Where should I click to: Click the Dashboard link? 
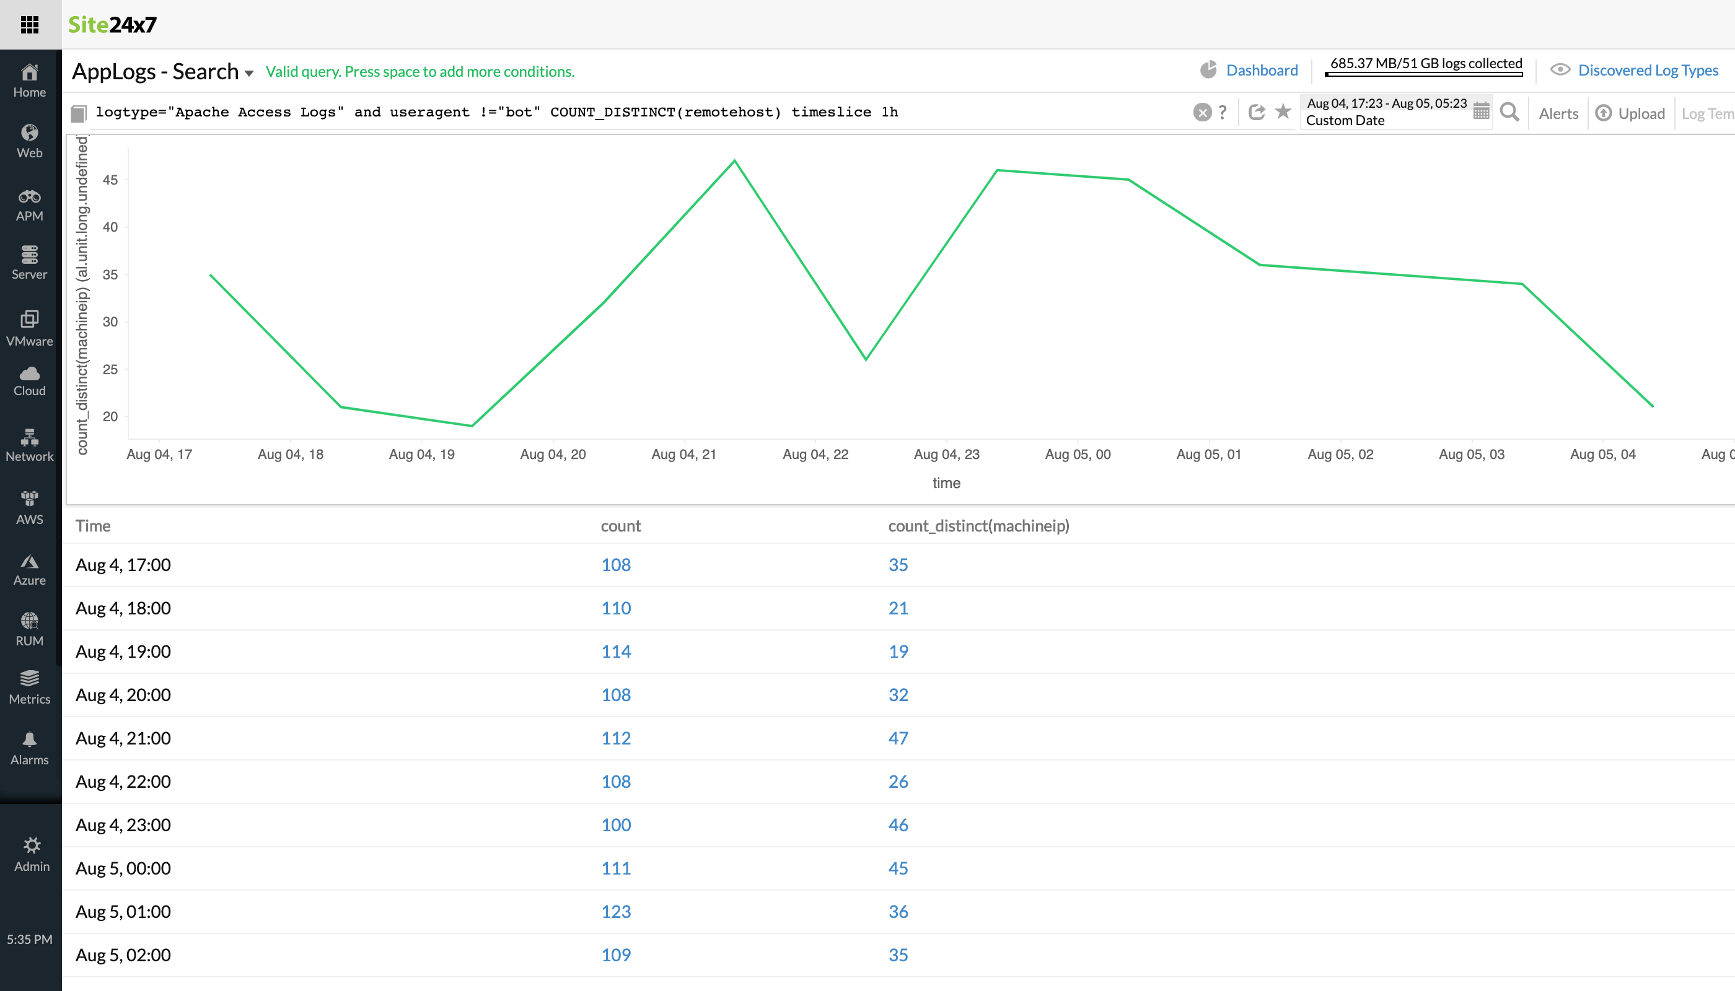click(1261, 70)
